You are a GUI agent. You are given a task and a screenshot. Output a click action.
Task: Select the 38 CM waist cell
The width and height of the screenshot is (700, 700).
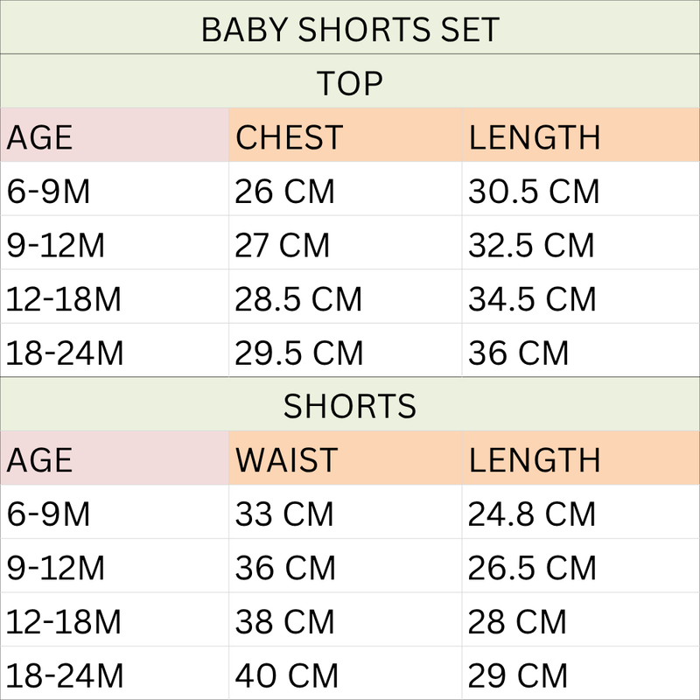pyautogui.click(x=346, y=619)
